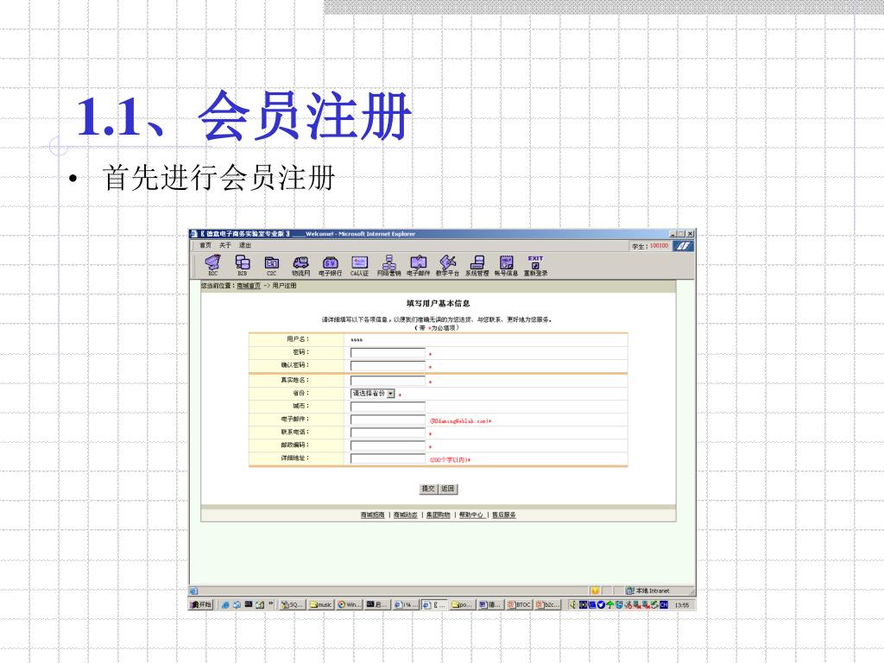This screenshot has width=884, height=663.
Task: Switch to the music taskbar folder
Action: tap(321, 605)
